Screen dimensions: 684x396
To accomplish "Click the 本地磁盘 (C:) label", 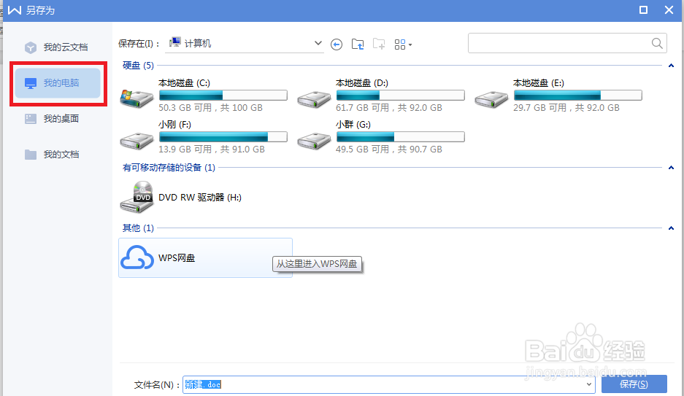I will pos(184,82).
